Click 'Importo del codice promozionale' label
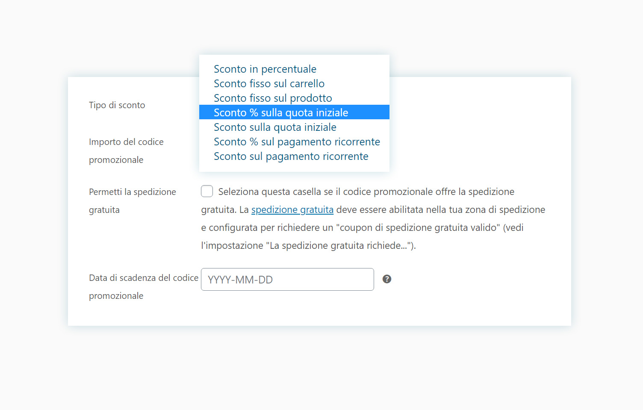 (x=126, y=151)
